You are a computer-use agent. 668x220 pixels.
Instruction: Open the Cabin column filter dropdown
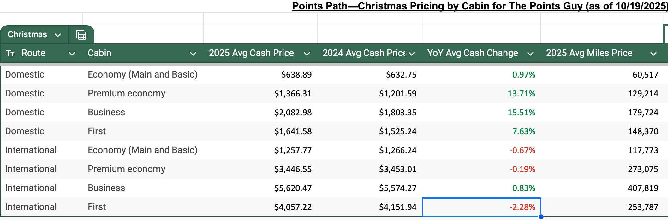click(193, 54)
